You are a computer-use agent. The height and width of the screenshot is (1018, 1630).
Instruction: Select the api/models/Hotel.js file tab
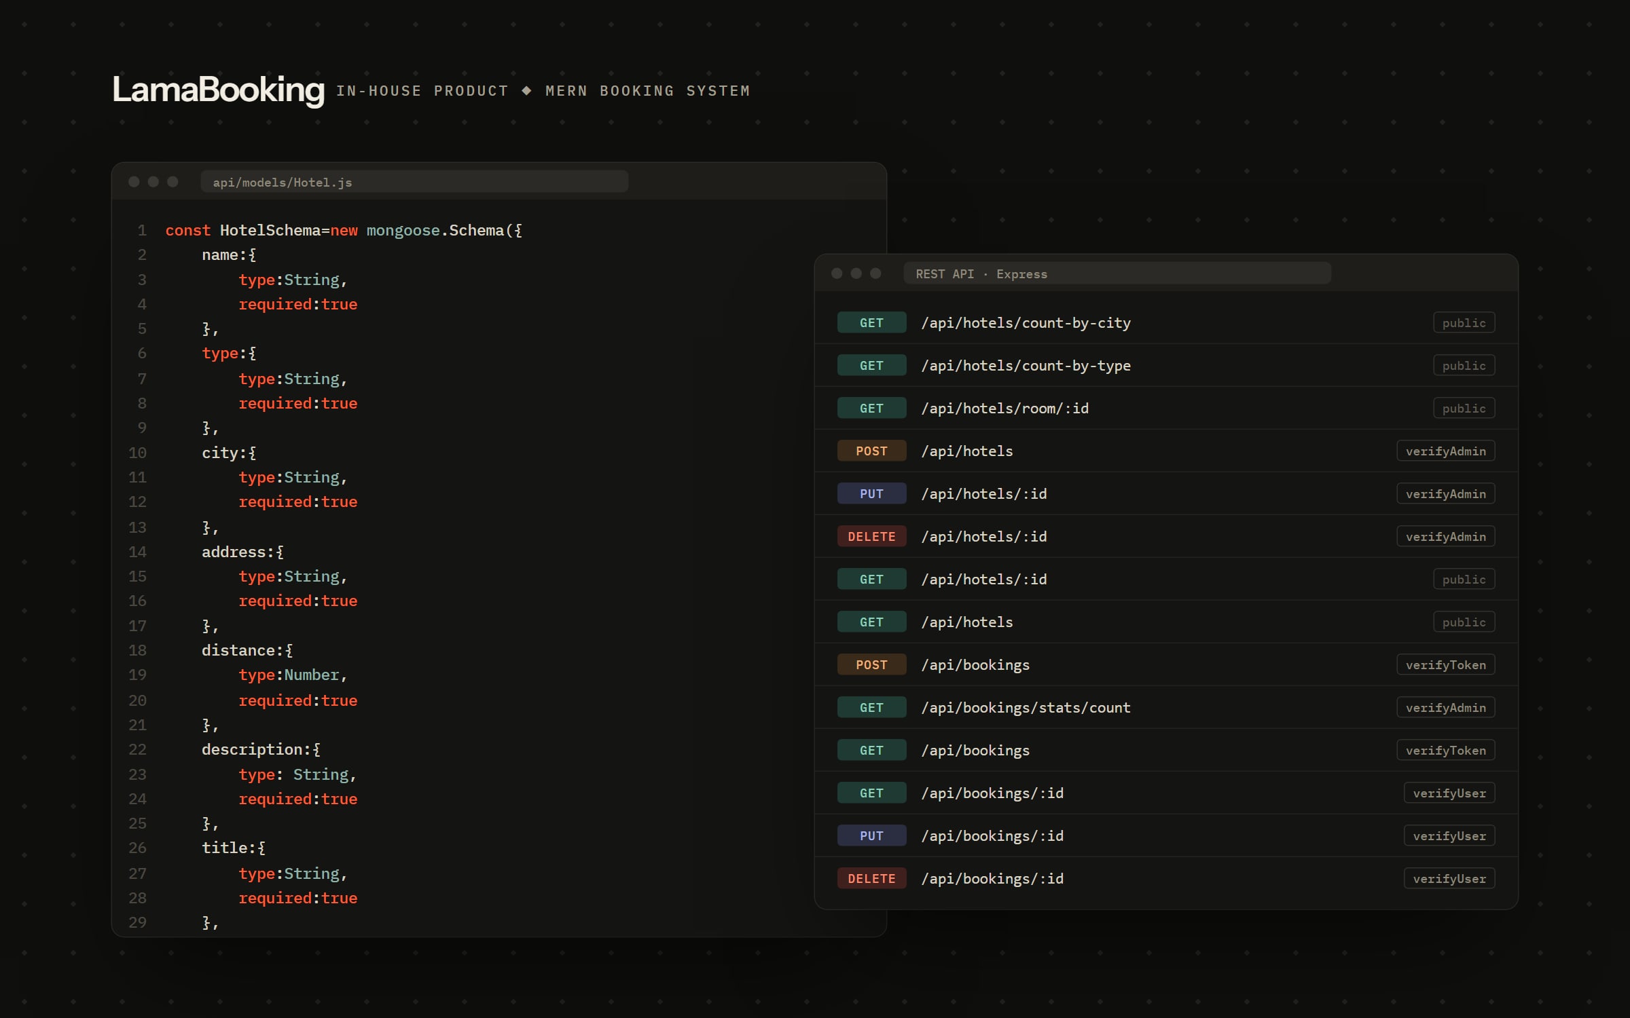click(414, 182)
